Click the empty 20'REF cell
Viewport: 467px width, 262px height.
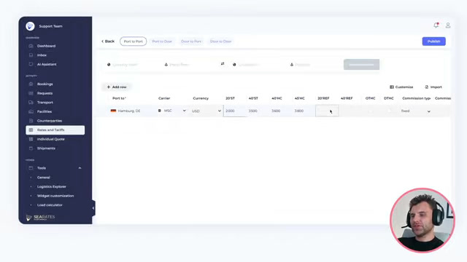[327, 111]
